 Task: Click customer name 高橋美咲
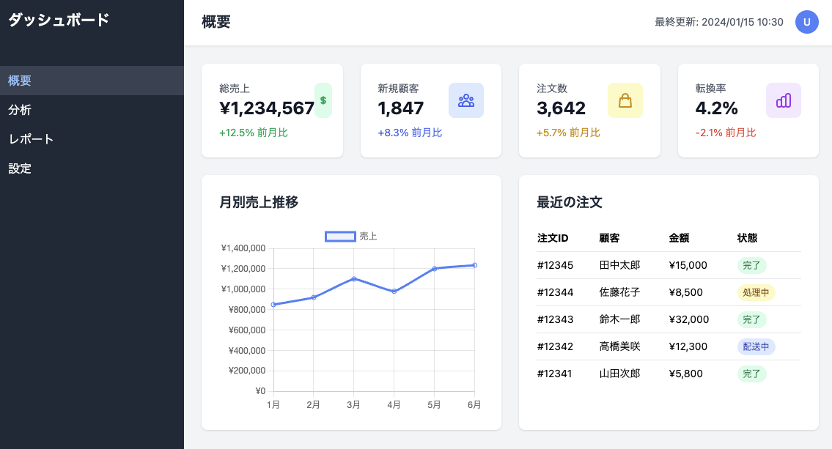tap(619, 346)
